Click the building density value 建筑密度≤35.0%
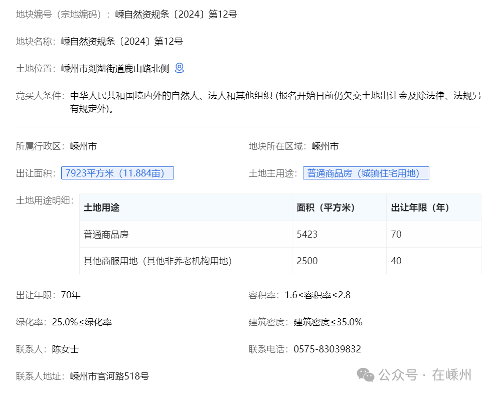 point(328,322)
